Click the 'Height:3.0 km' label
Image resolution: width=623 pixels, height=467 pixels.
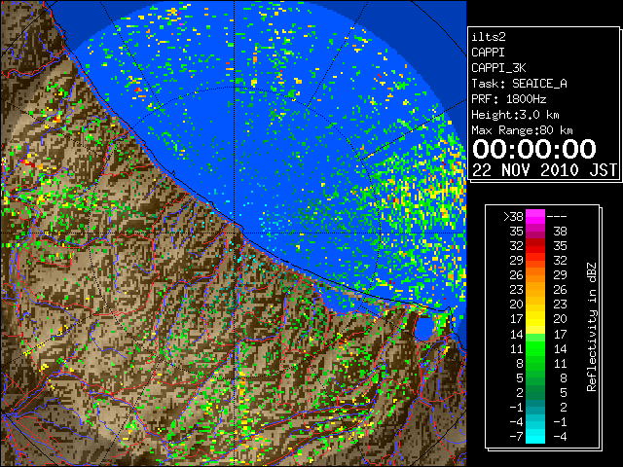515,115
